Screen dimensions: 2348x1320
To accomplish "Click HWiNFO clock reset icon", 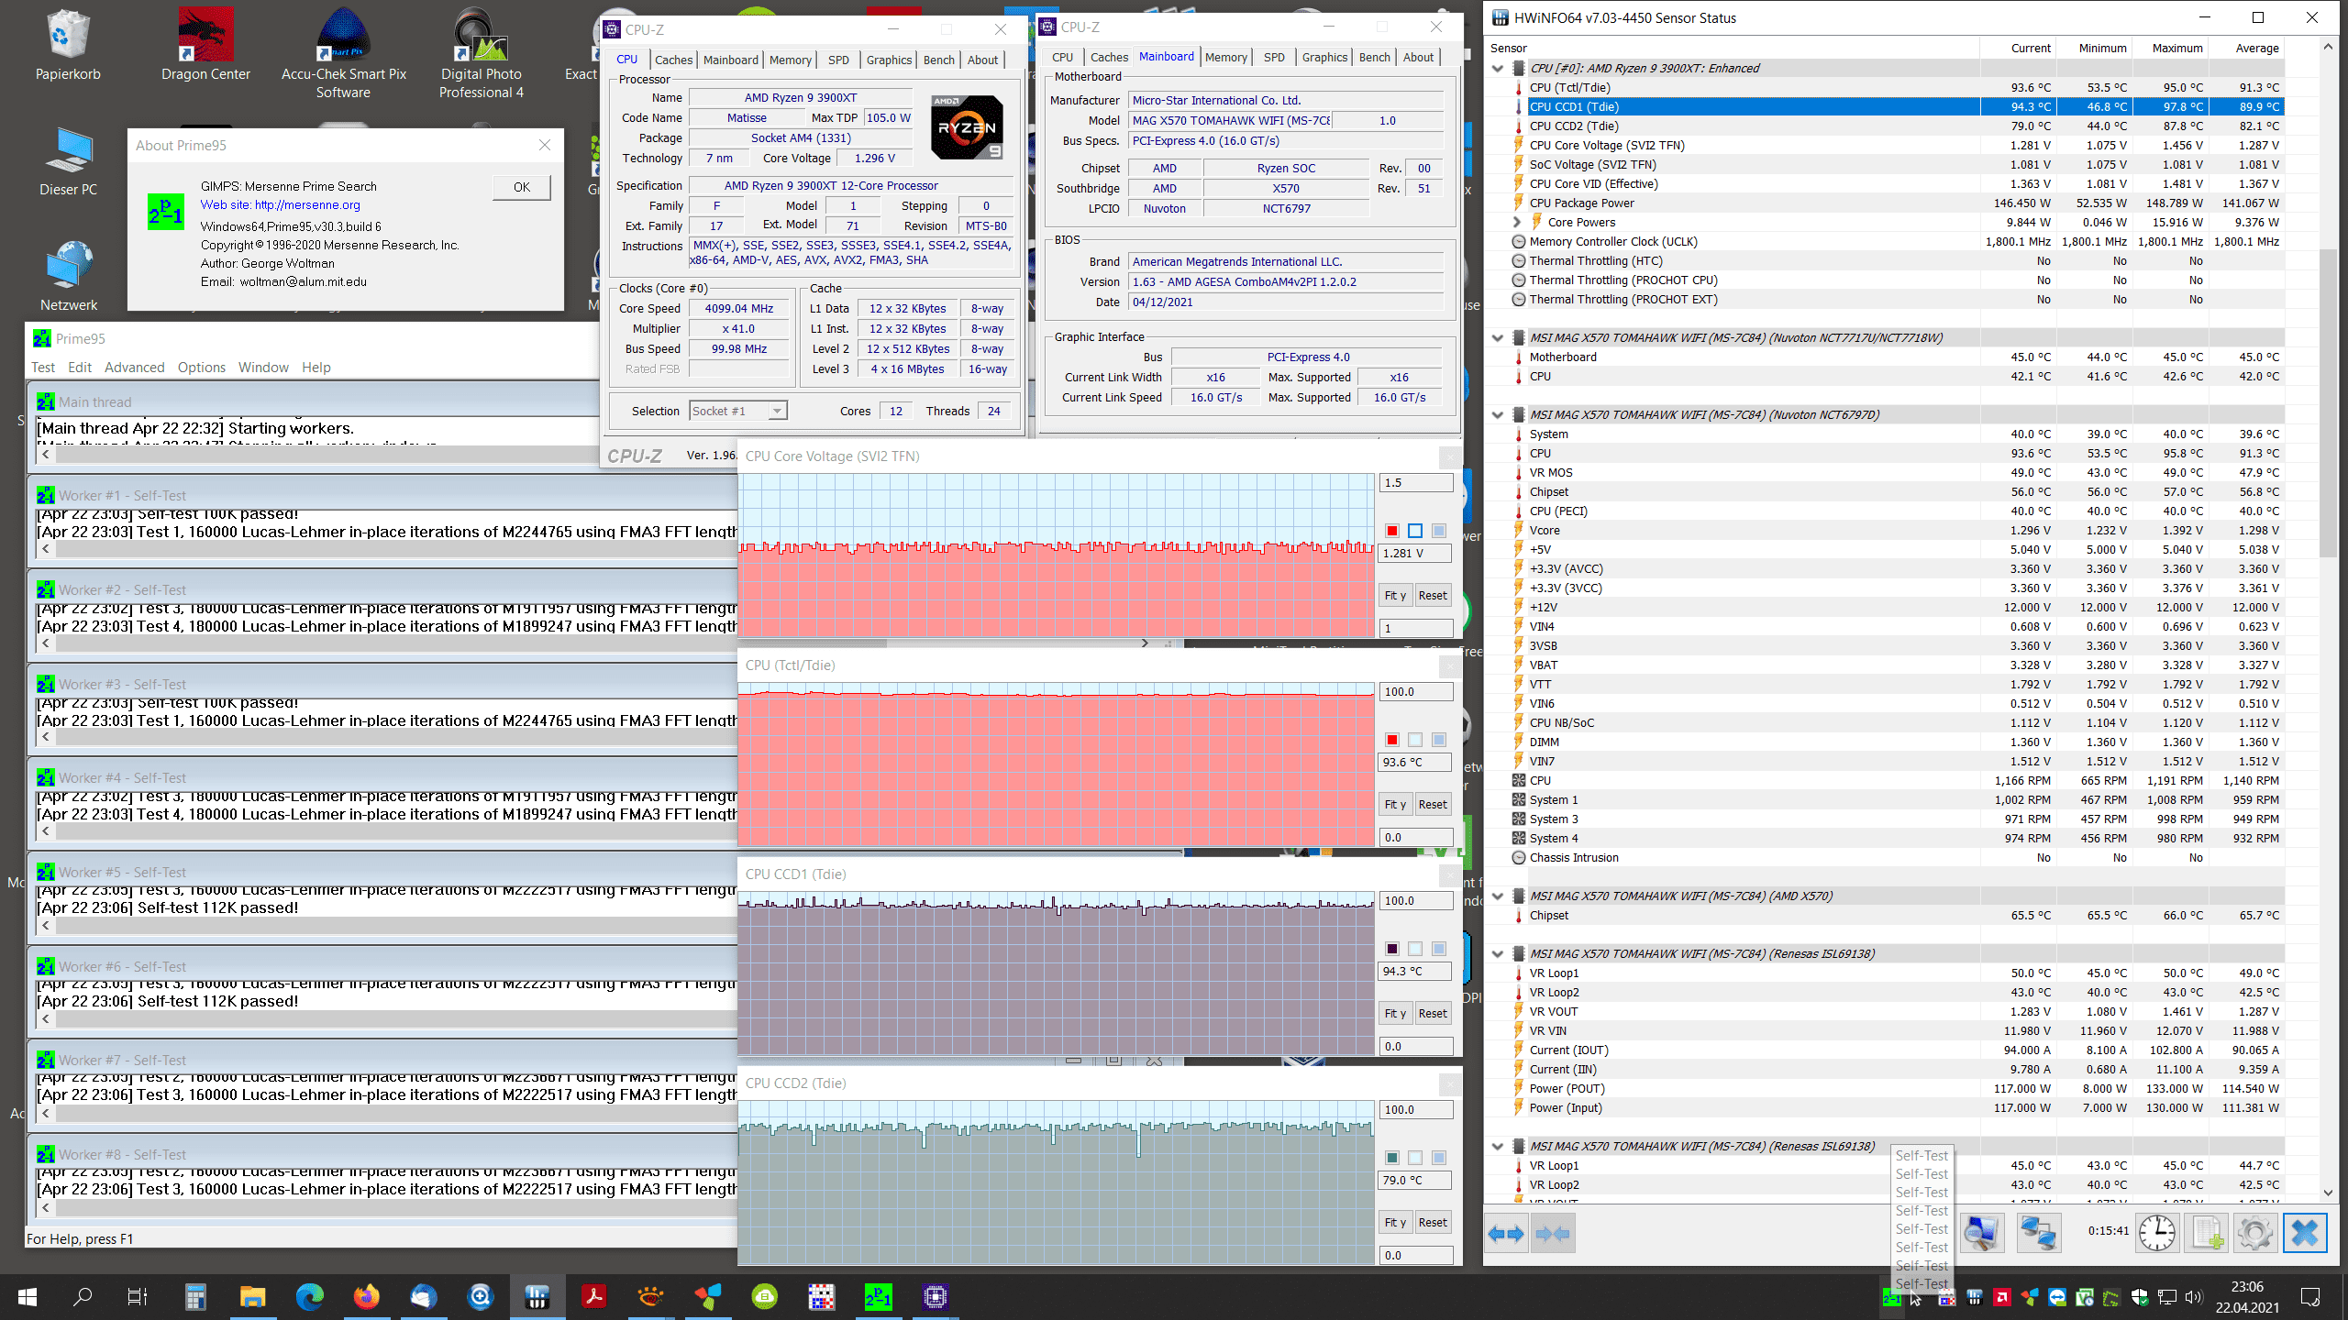I will click(x=2157, y=1233).
